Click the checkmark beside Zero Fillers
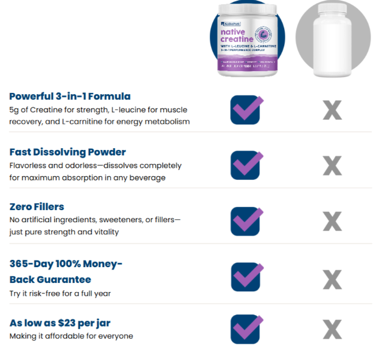390x346 pixels. coord(246,220)
